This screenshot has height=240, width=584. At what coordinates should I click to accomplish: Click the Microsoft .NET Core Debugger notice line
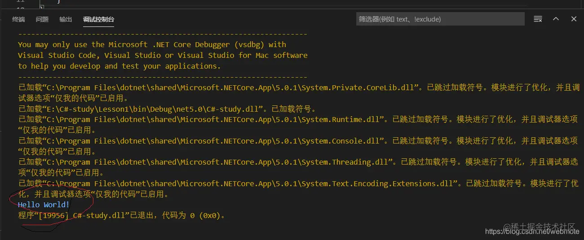pyautogui.click(x=152, y=44)
